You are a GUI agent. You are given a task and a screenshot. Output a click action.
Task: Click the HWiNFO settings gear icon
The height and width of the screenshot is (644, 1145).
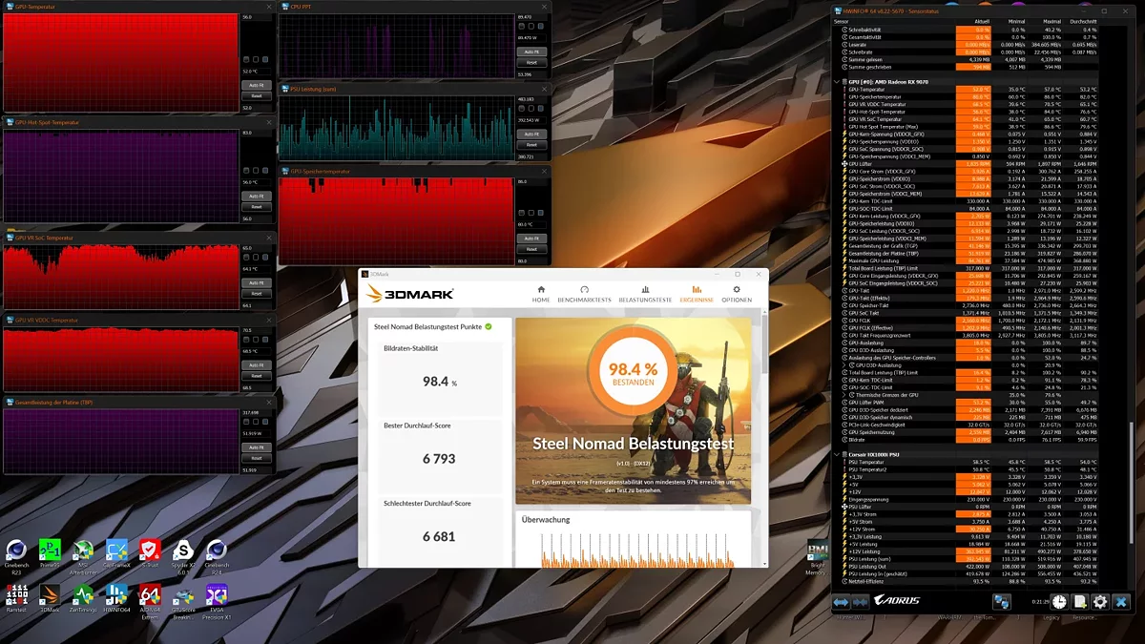point(1100,602)
